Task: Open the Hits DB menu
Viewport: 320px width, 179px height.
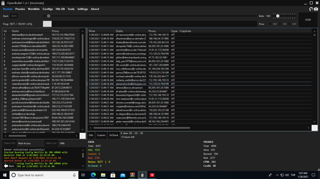Action: click(60, 9)
